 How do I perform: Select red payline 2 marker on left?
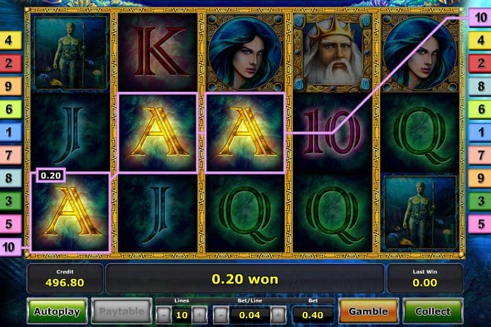pos(10,63)
